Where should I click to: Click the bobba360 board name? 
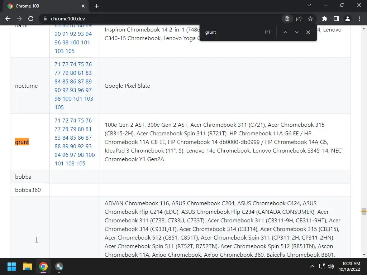point(28,190)
